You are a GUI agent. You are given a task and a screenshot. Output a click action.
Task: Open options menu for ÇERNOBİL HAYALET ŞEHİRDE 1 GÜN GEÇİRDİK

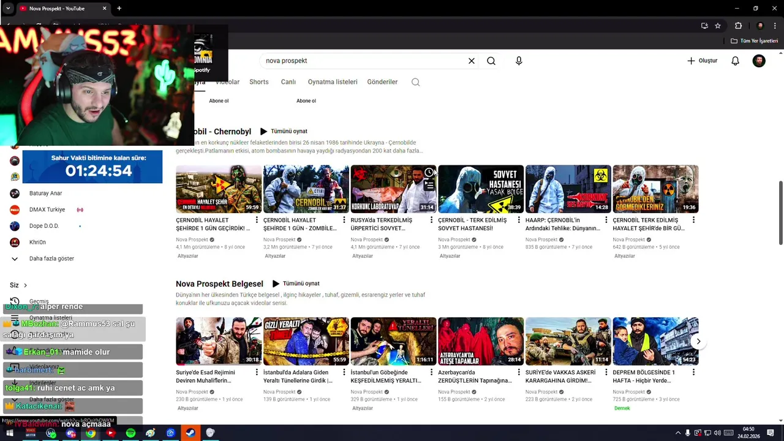(x=257, y=220)
